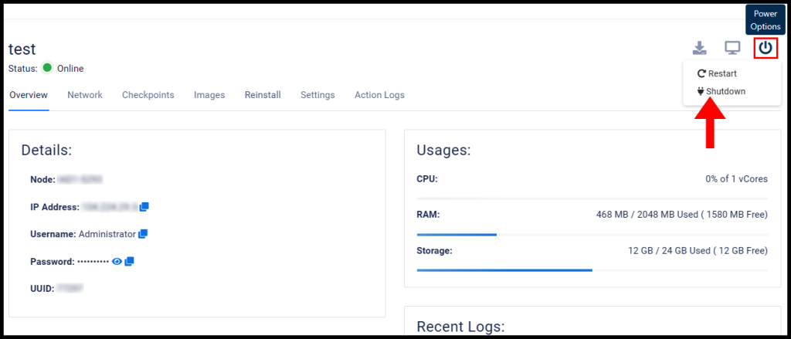
Task: Open the Reinstall tab
Action: click(263, 95)
